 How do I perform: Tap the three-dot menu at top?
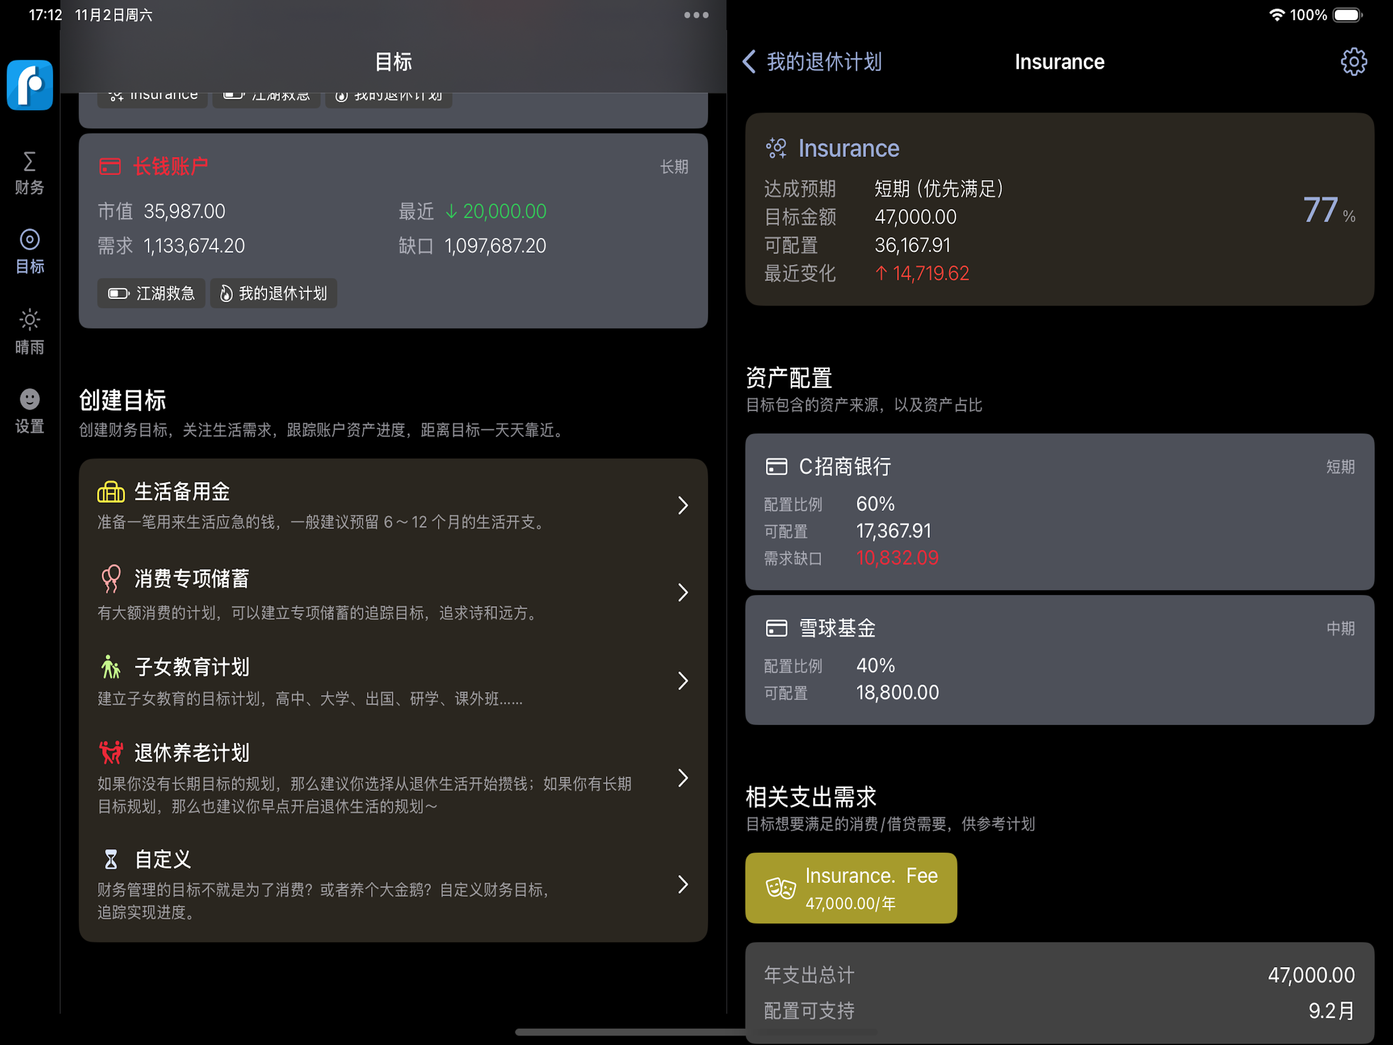point(696,15)
